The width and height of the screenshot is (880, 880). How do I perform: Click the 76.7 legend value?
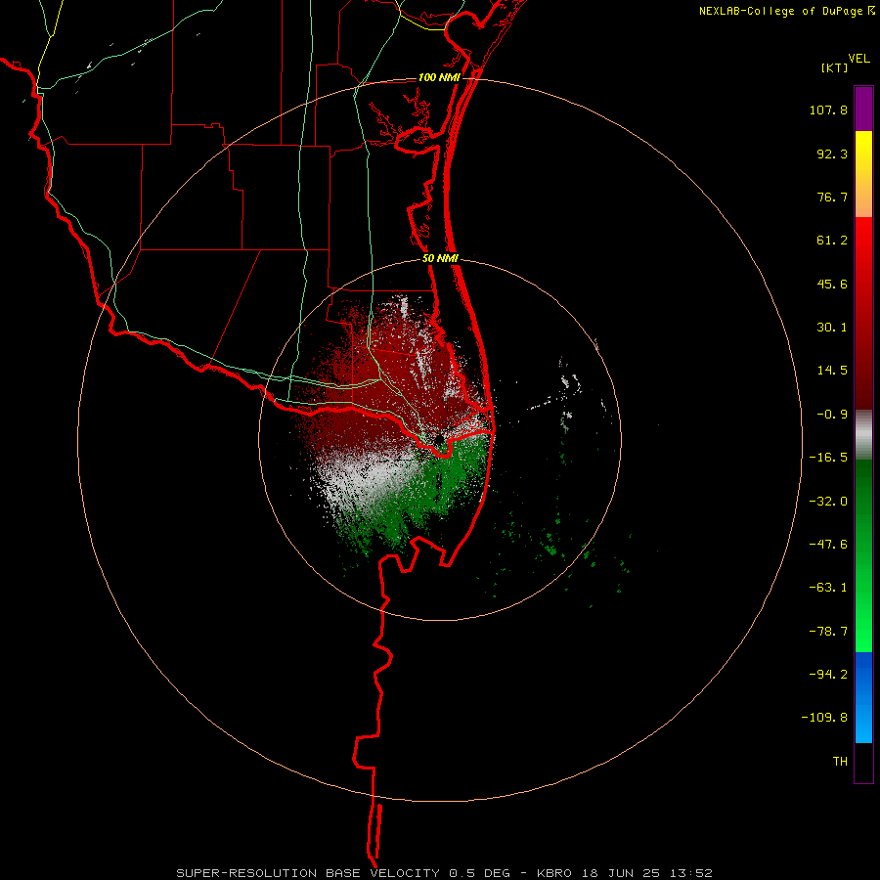point(832,197)
